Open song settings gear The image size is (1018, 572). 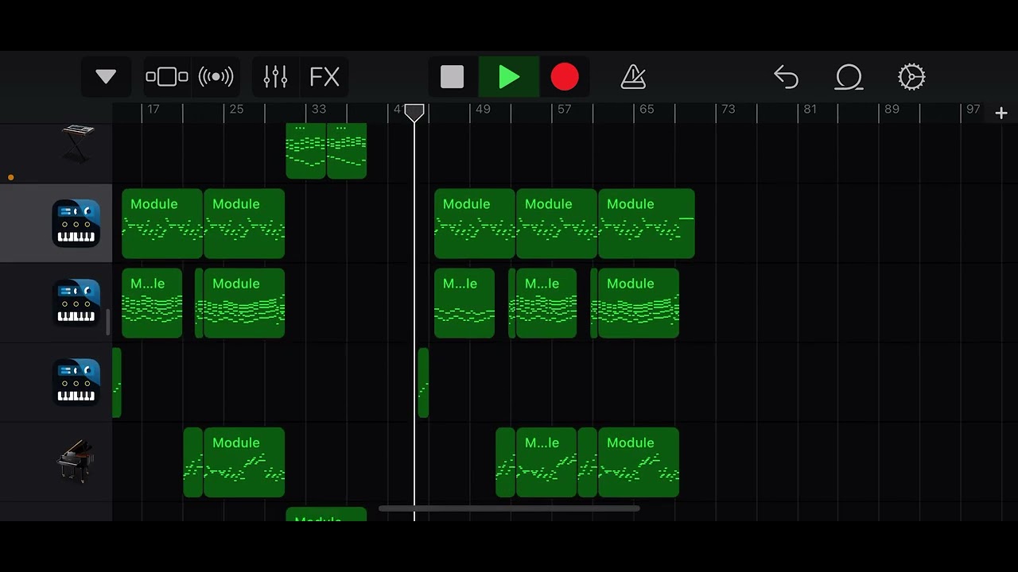coord(911,77)
